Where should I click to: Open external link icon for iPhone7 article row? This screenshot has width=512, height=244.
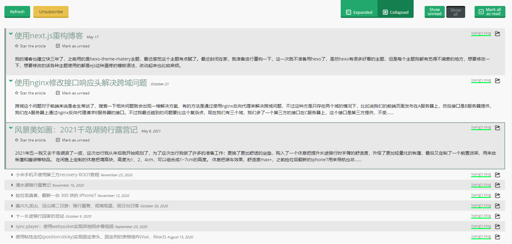(498, 195)
